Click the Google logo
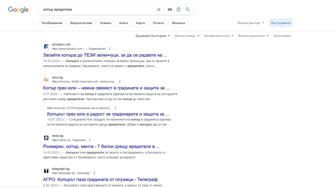Image resolution: width=335 pixels, height=188 pixels. (x=18, y=10)
